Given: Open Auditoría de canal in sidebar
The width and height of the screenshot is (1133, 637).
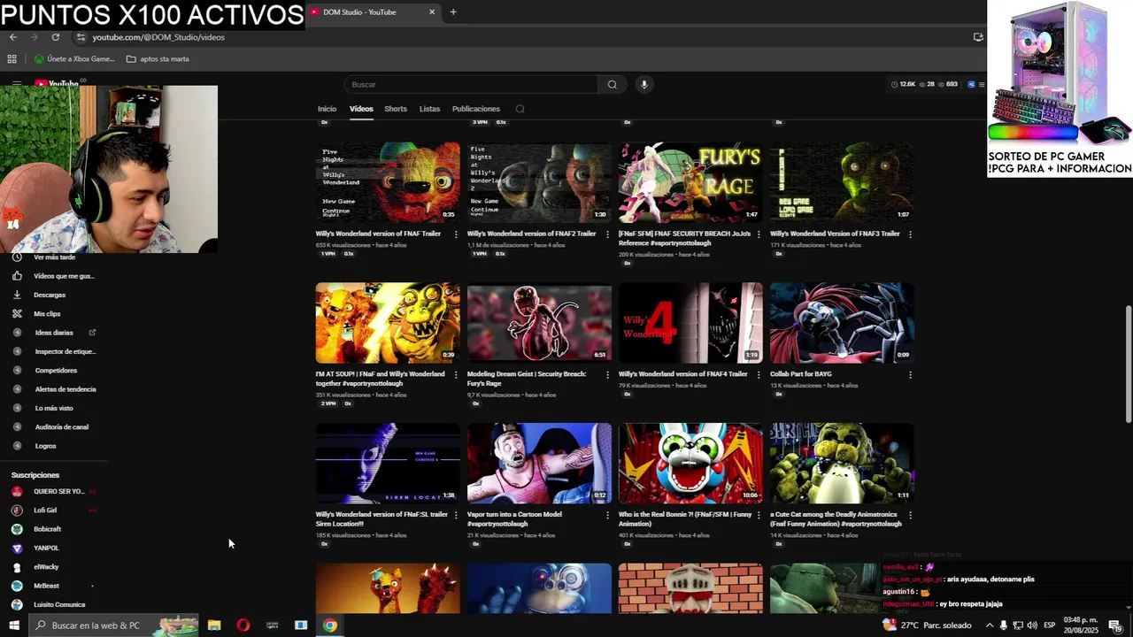Looking at the screenshot, I should click(x=61, y=427).
